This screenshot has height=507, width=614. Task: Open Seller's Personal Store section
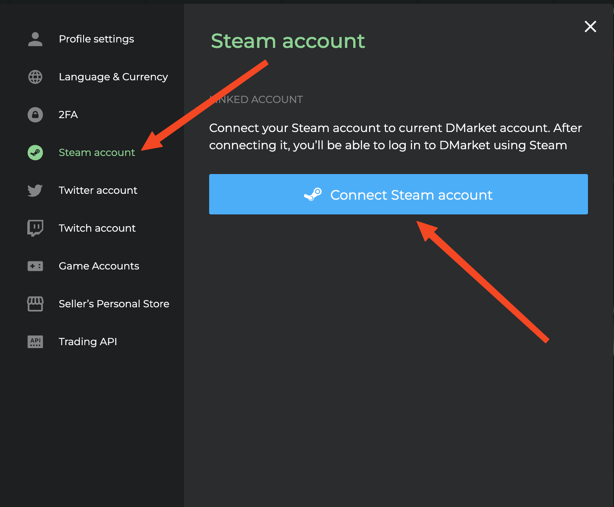point(114,304)
